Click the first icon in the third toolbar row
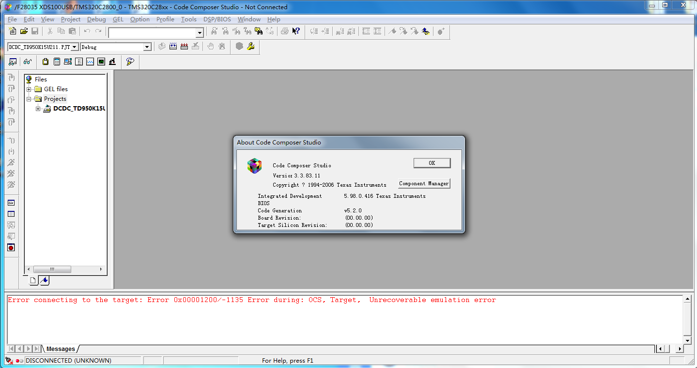 click(13, 62)
